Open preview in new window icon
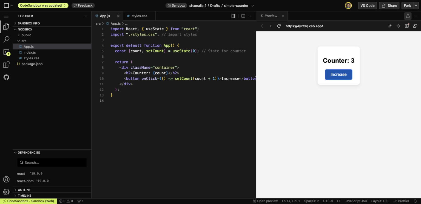 (415, 26)
